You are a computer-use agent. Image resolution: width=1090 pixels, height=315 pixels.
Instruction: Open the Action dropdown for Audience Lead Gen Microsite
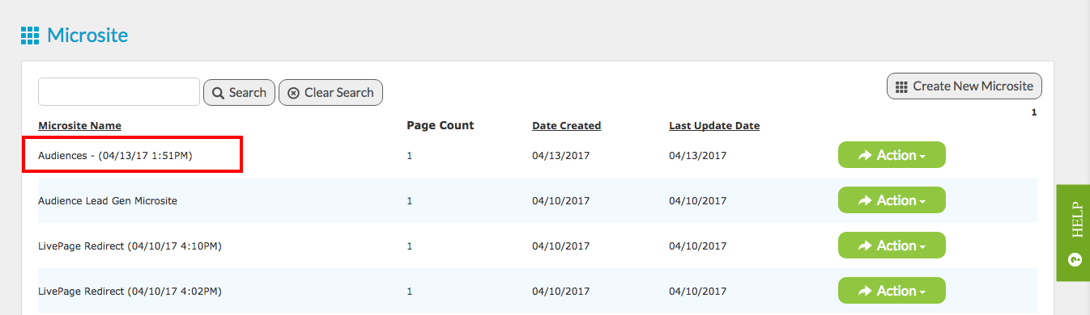coord(892,200)
